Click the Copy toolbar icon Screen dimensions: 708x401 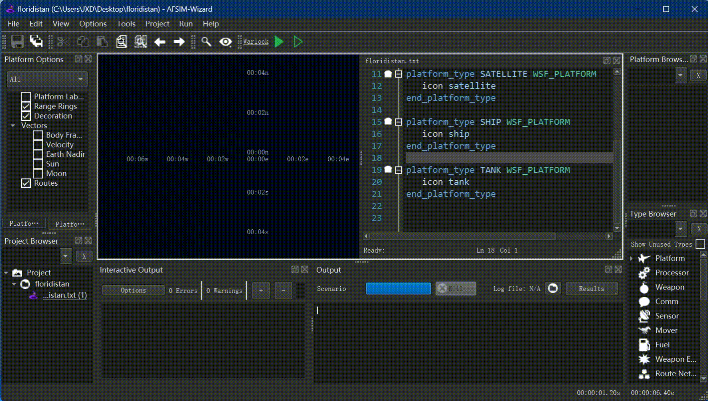pos(83,42)
